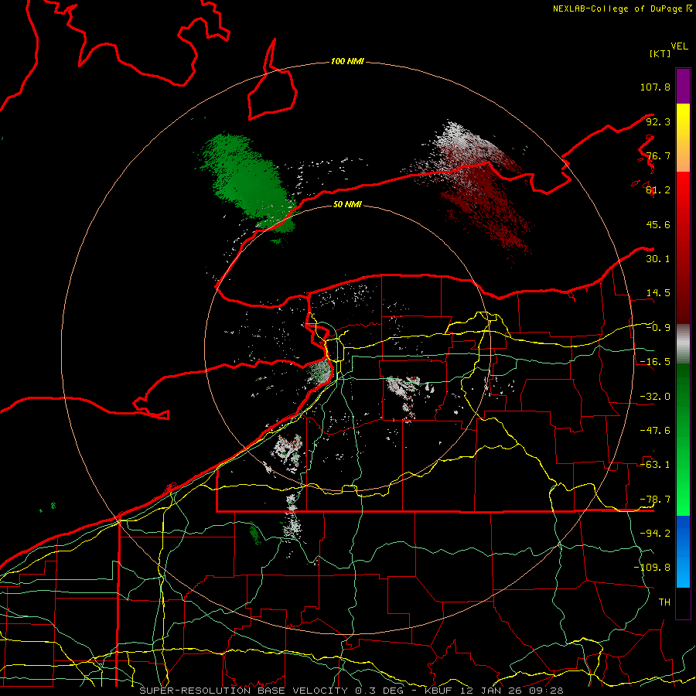
Task: Click the -63.1 legend value
Action: (655, 465)
